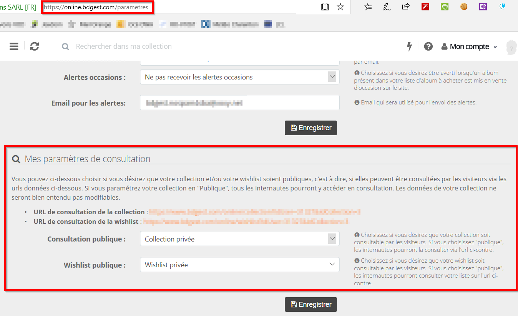Image resolution: width=518 pixels, height=316 pixels.
Task: Open the browser favorites hub icon
Action: click(x=368, y=7)
